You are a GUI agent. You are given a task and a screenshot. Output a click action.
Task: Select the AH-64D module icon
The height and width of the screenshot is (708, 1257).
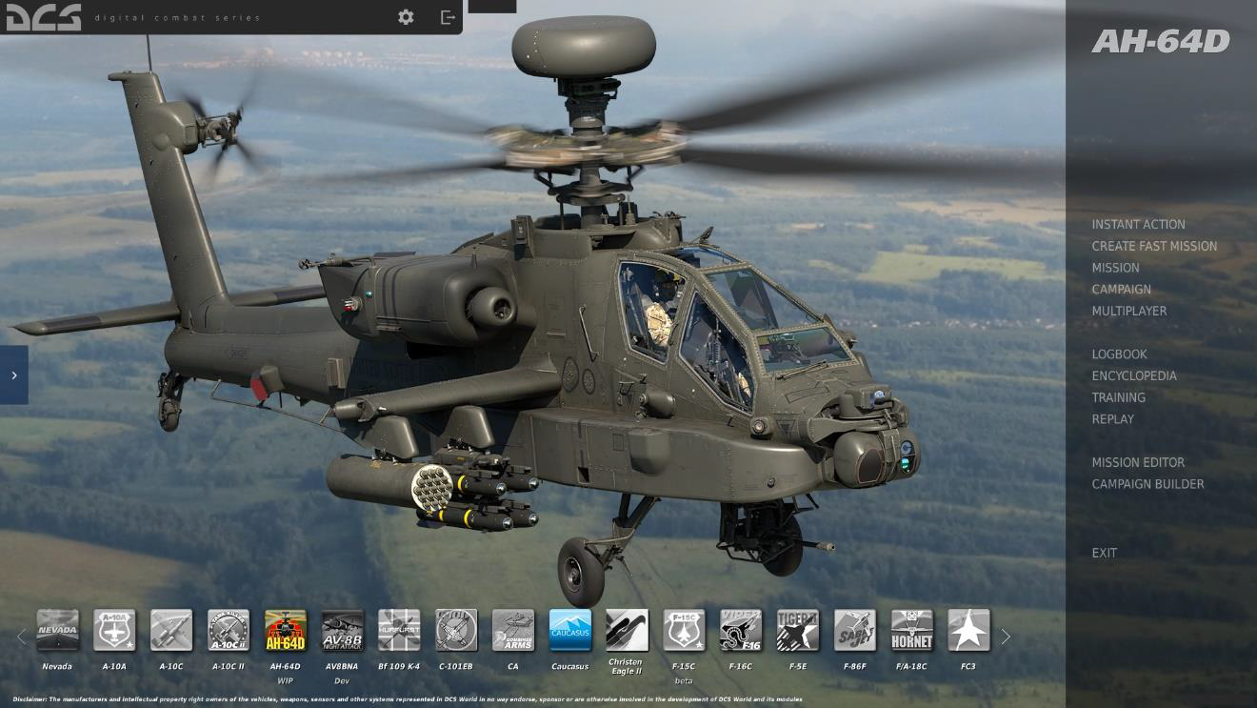coord(287,631)
